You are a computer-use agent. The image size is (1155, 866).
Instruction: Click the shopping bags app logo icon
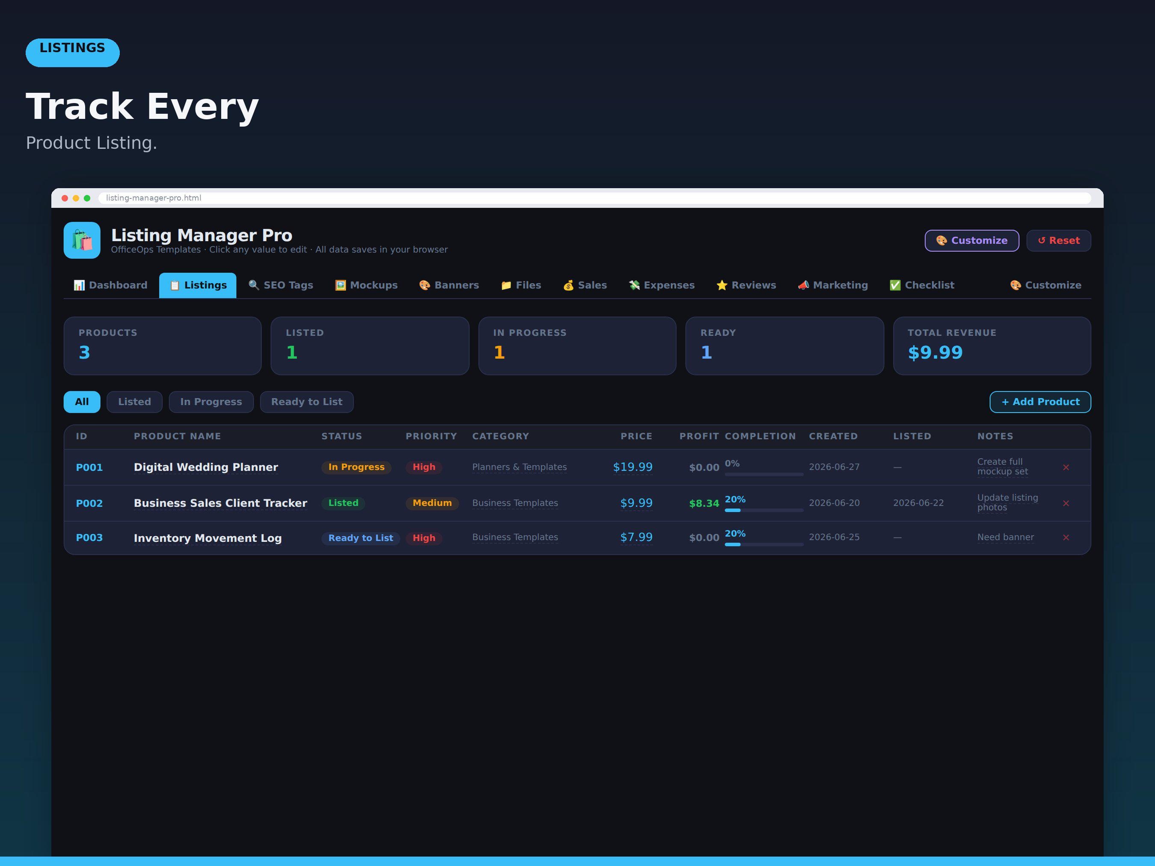pyautogui.click(x=82, y=240)
